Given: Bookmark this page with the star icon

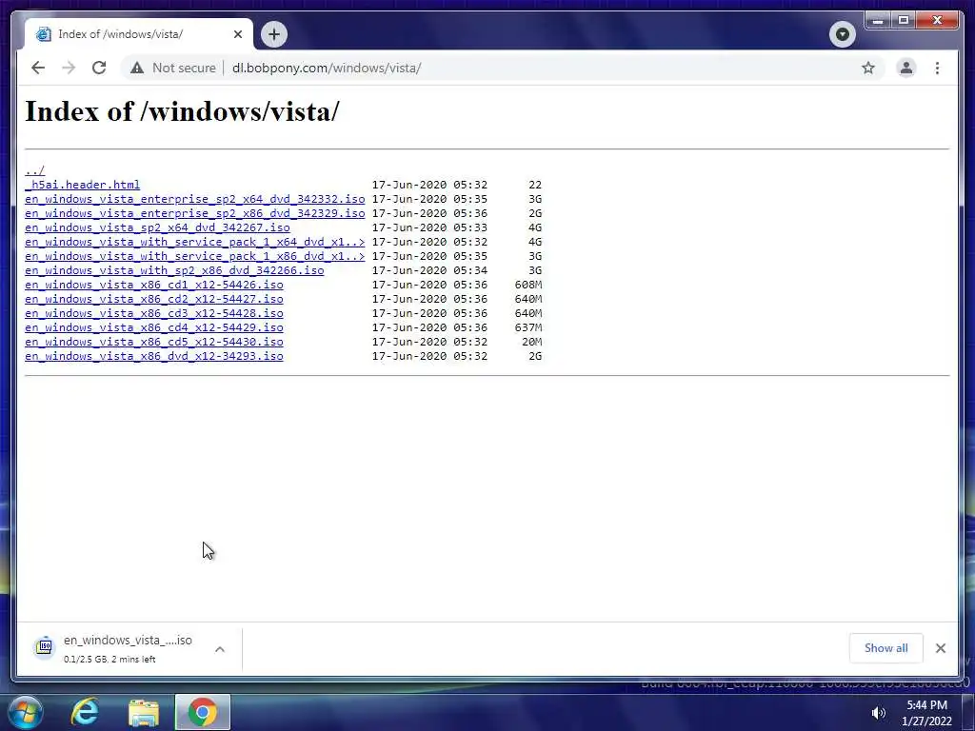Looking at the screenshot, I should pos(868,68).
